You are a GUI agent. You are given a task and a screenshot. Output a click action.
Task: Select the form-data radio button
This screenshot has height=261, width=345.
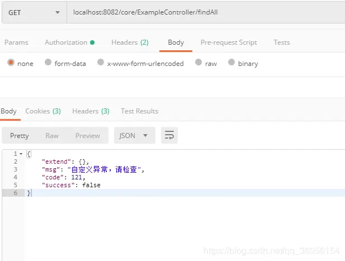48,62
